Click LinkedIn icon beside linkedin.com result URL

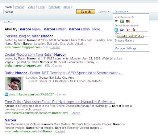6,94
